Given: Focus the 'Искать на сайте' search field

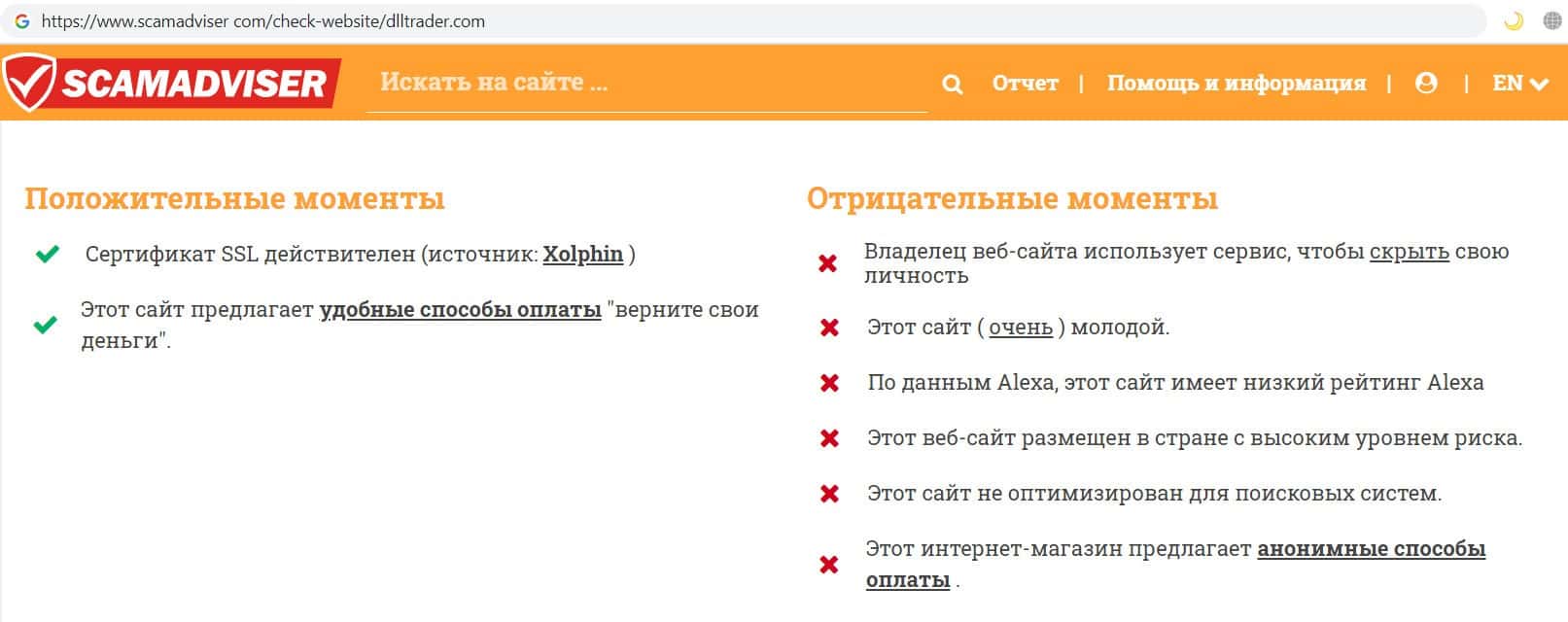Looking at the screenshot, I should 646,83.
